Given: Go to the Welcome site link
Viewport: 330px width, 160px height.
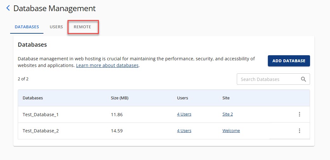Looking at the screenshot, I should pos(231,131).
